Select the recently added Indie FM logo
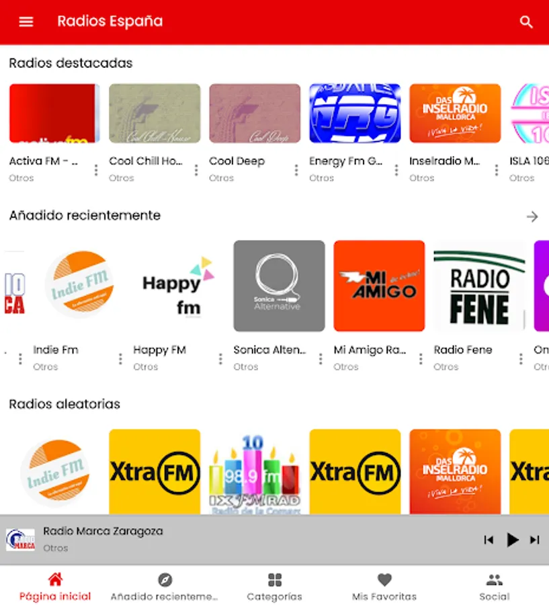549x605 pixels. click(79, 286)
